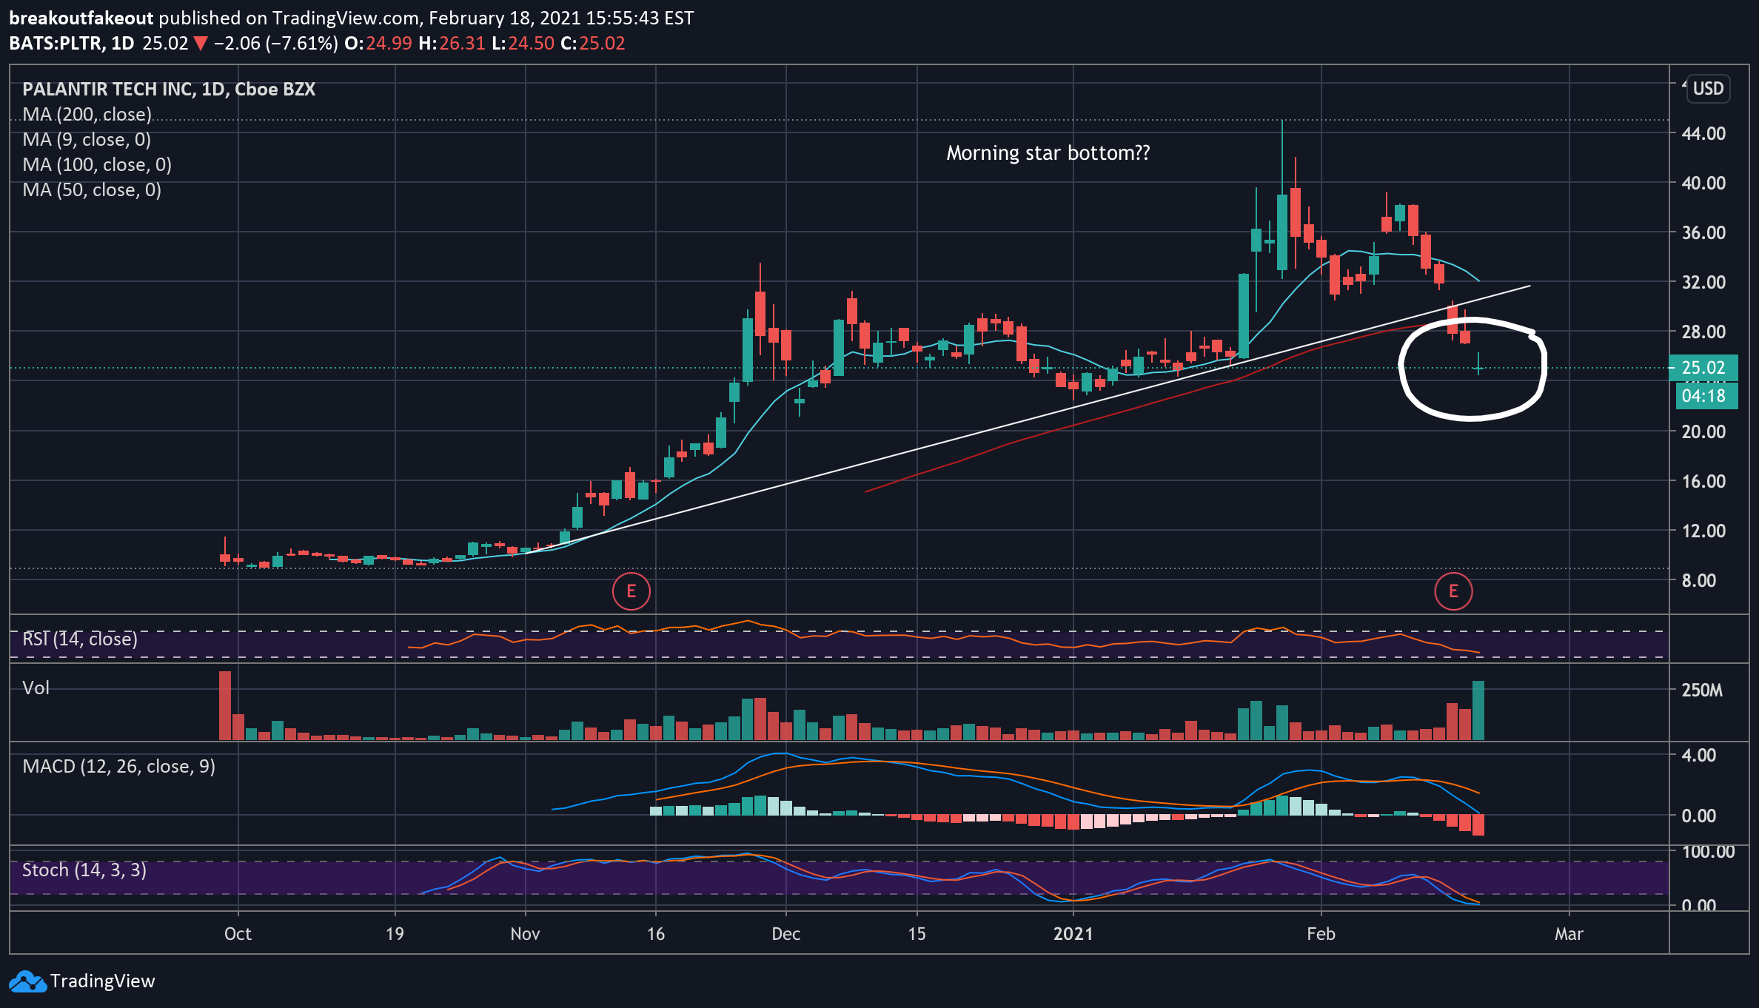This screenshot has height=1008, width=1759.
Task: Click the red down-arrow price change icon
Action: (x=201, y=44)
